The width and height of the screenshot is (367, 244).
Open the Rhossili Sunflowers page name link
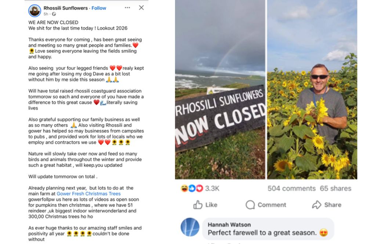tap(65, 8)
